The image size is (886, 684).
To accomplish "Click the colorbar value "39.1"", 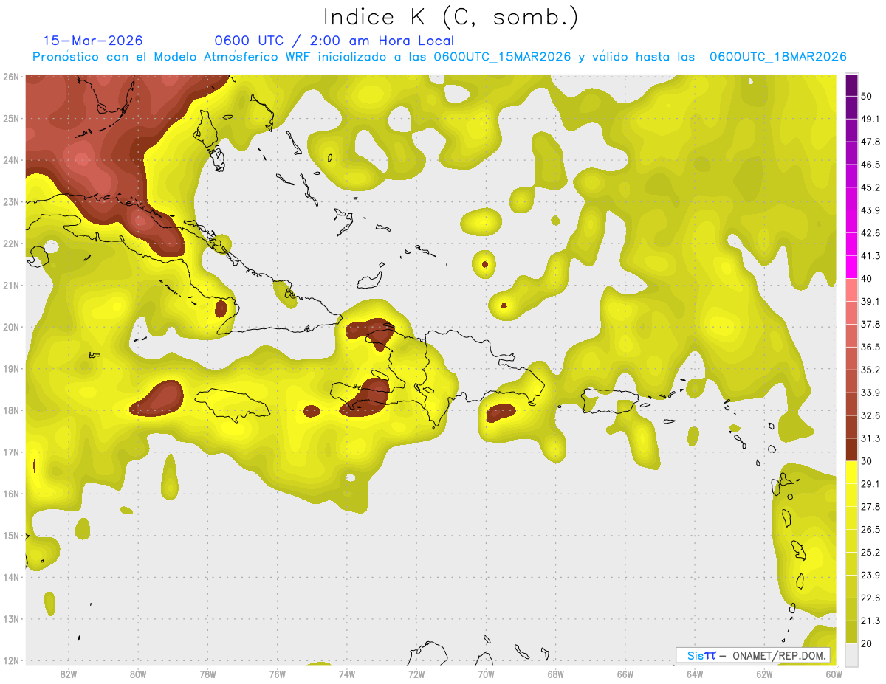I will (x=870, y=301).
